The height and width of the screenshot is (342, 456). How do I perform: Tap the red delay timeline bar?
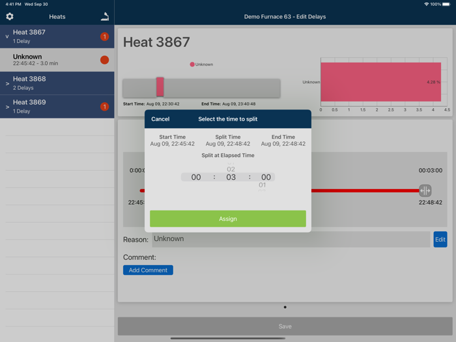(x=365, y=191)
